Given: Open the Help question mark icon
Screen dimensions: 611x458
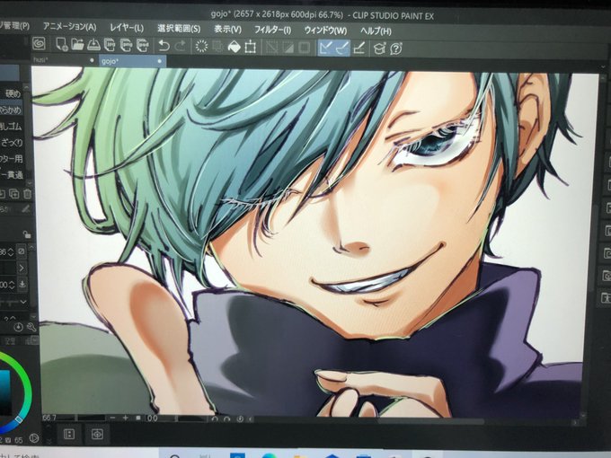Looking at the screenshot, I should point(396,49).
